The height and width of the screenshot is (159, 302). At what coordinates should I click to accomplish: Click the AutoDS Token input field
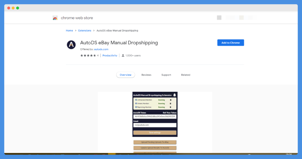point(155,117)
